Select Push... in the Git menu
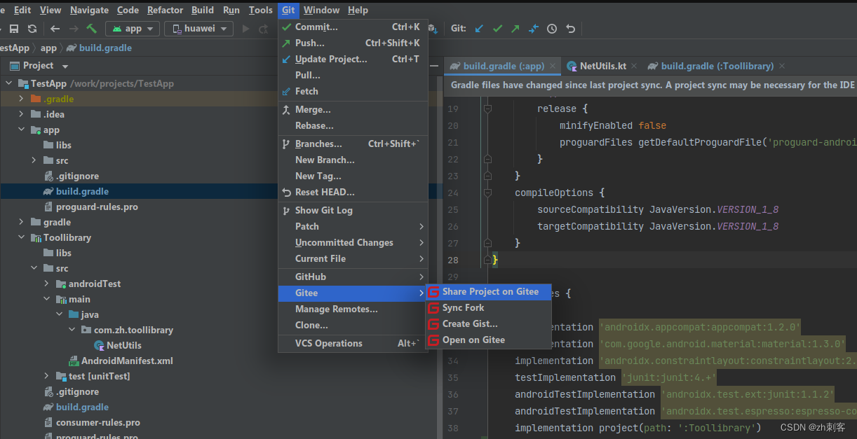 [353, 43]
